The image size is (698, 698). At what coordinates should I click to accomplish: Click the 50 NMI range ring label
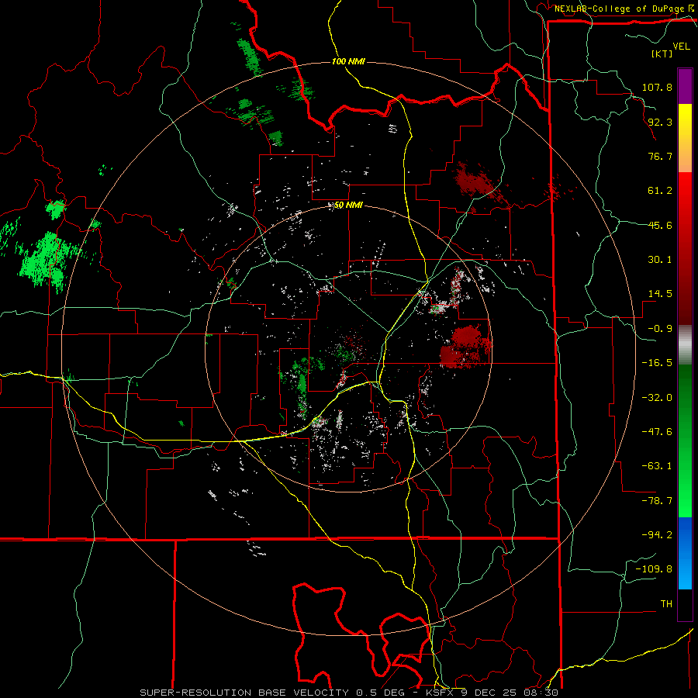click(x=348, y=206)
